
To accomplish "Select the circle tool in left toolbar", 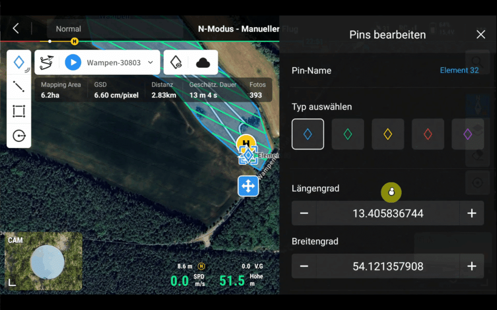I will [19, 136].
